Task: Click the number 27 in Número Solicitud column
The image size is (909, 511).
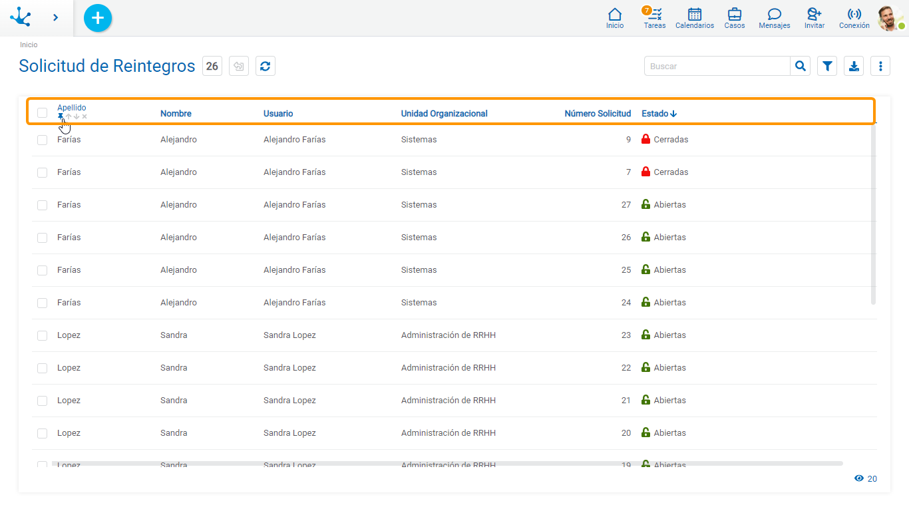Action: coord(626,205)
